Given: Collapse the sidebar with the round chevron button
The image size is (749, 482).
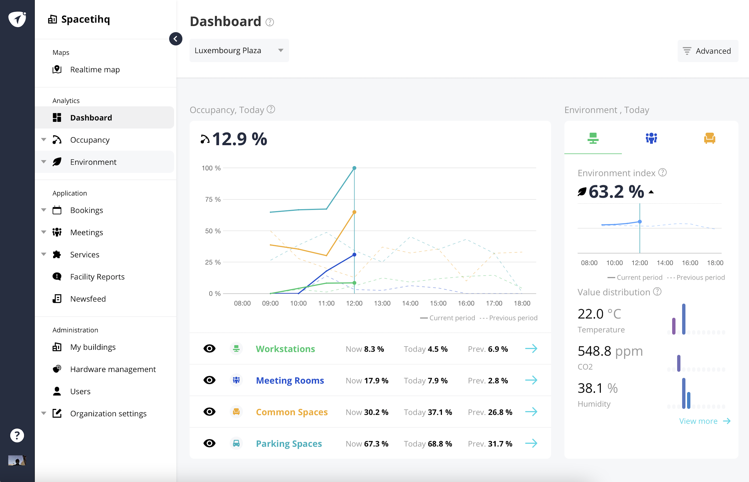Looking at the screenshot, I should [176, 39].
